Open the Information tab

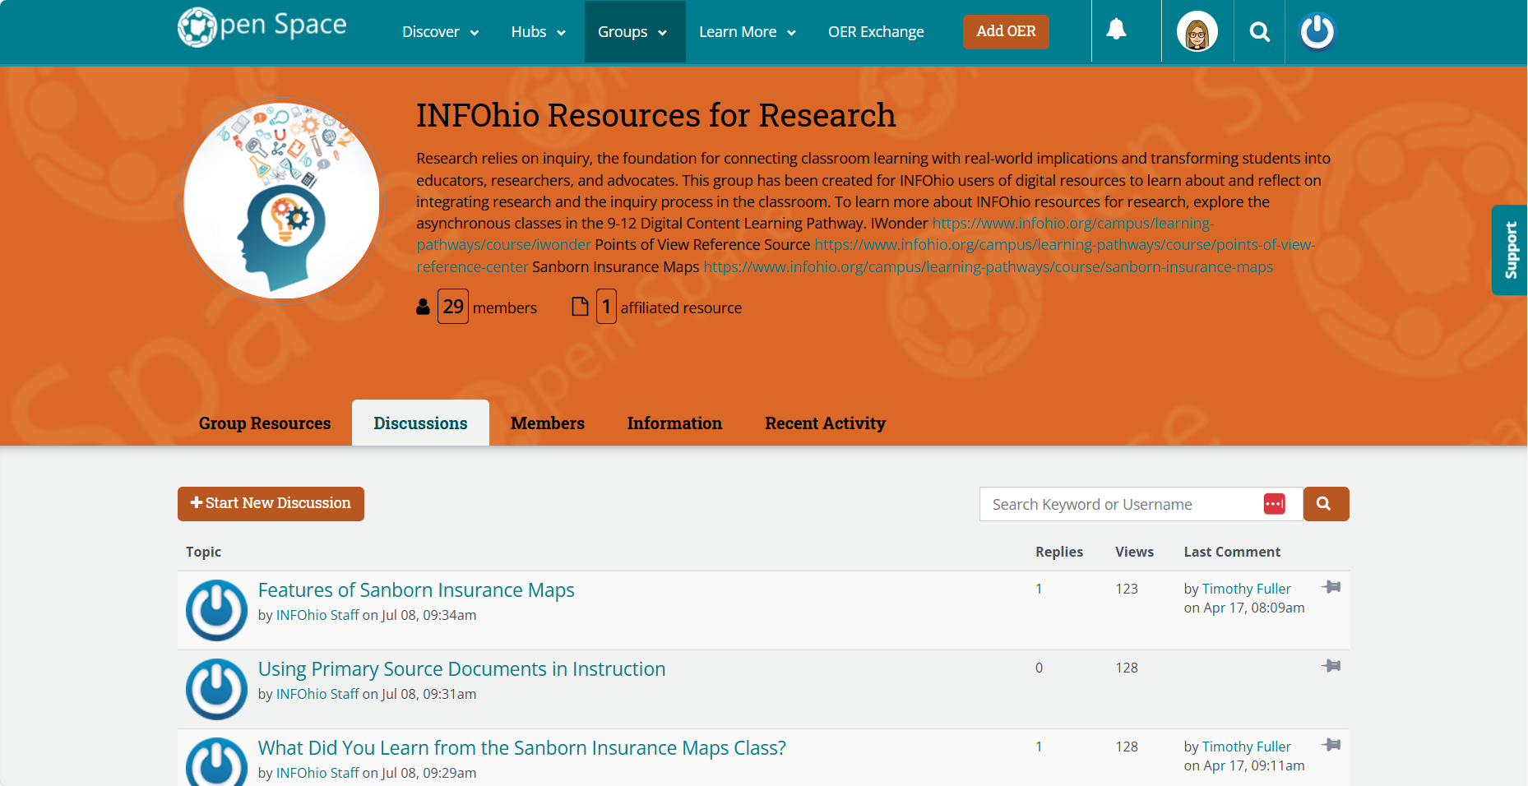pyautogui.click(x=674, y=423)
